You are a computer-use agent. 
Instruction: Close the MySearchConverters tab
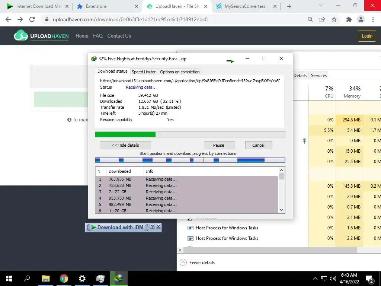pos(275,6)
